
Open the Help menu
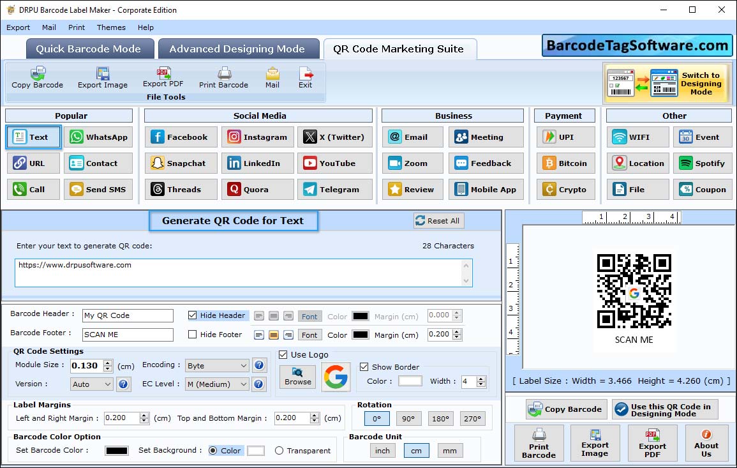145,27
